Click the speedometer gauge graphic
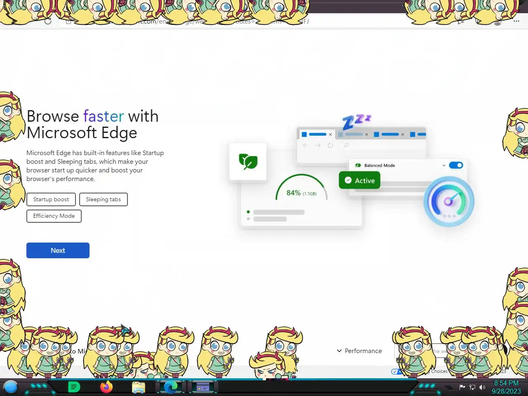Screen dimensions: 528x396 point(449,201)
